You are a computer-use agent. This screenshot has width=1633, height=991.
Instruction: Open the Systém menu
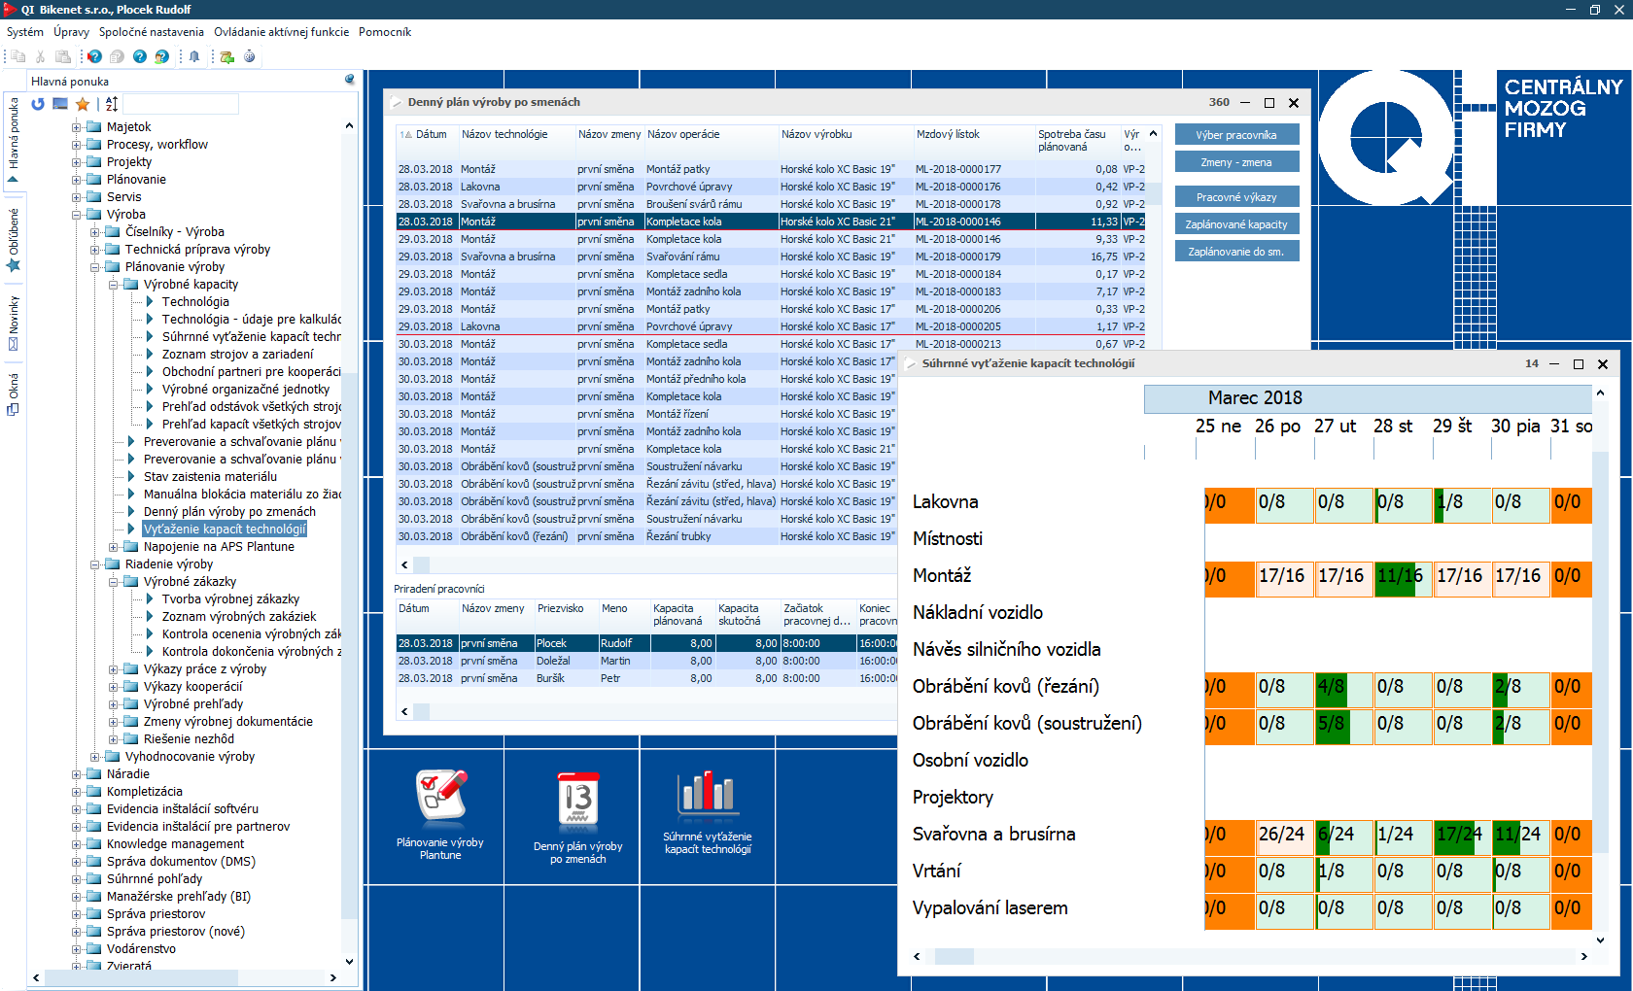[25, 32]
